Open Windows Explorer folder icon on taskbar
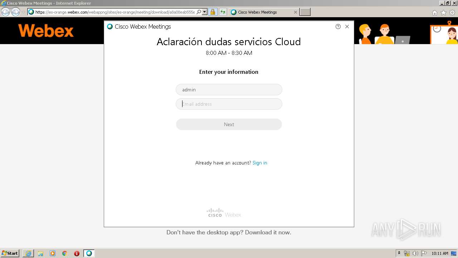Image resolution: width=458 pixels, height=258 pixels. click(40, 253)
